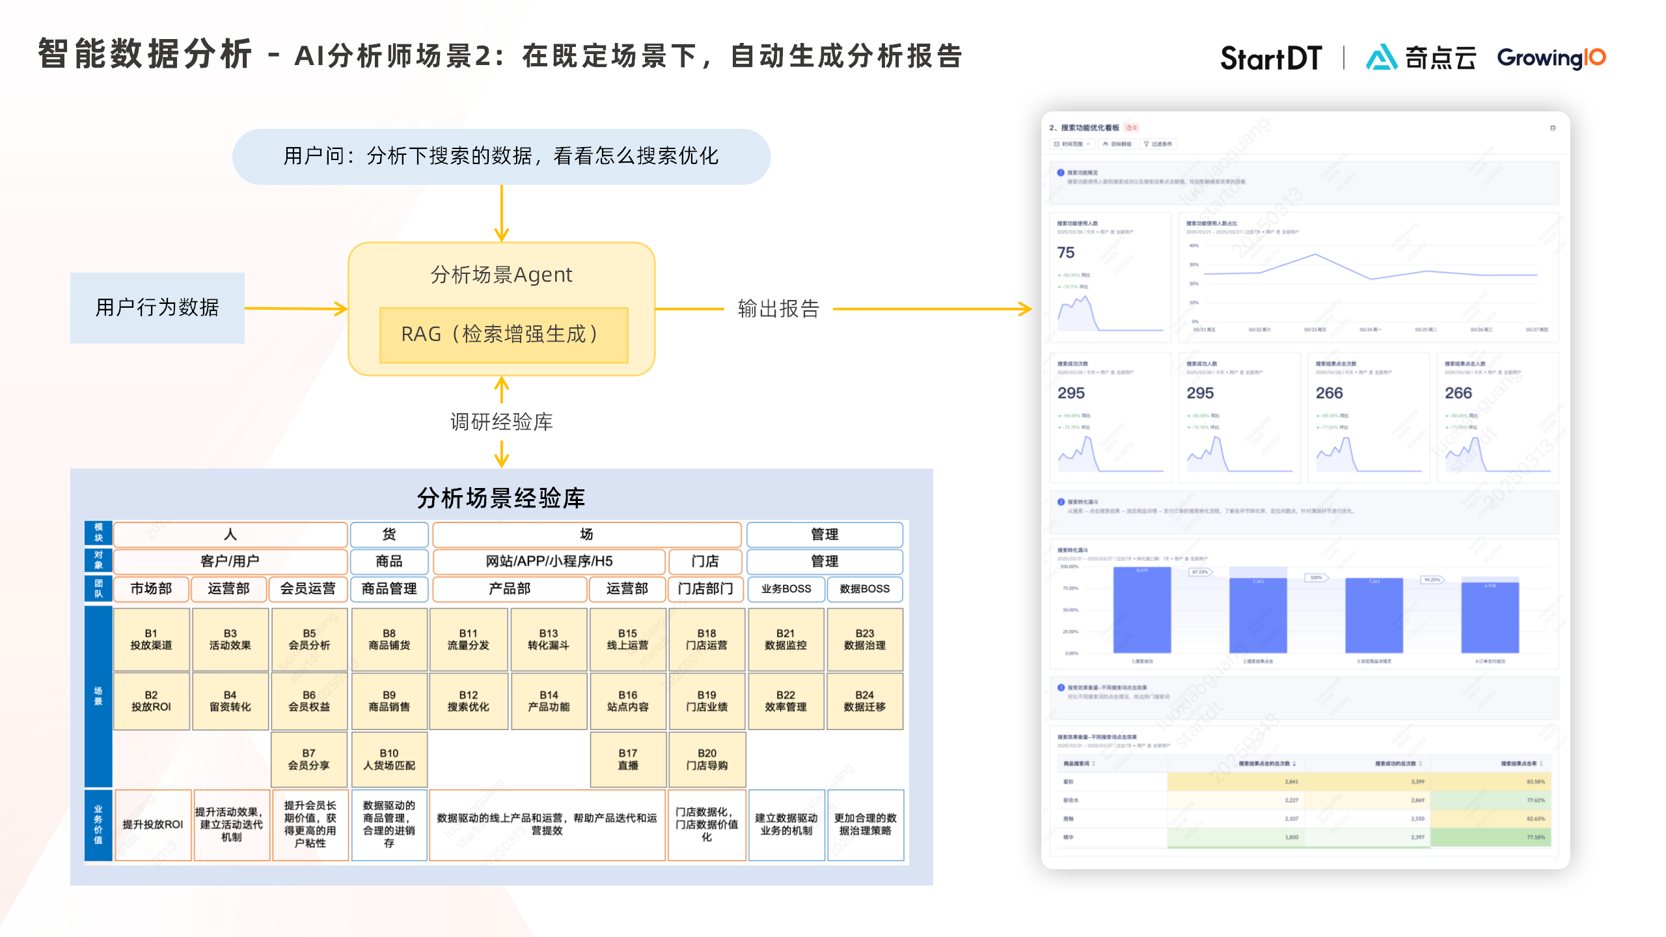Sort the 商品搜索词 column
Screen dimensions: 1666x937
click(1093, 763)
